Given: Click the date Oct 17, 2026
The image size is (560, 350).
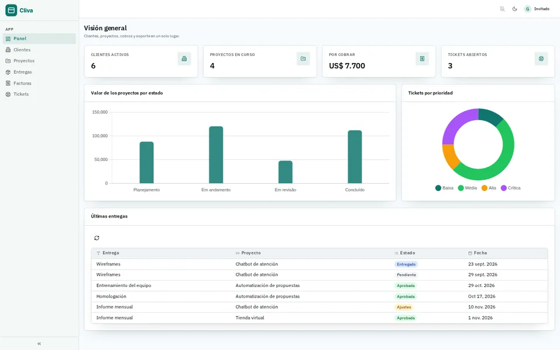Looking at the screenshot, I should click(481, 296).
